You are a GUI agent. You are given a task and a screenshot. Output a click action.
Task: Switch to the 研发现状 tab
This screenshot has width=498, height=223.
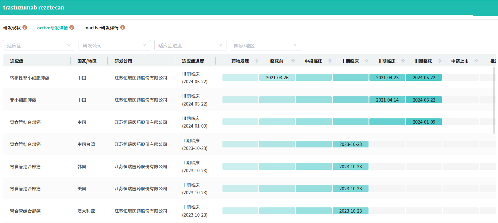click(x=12, y=28)
